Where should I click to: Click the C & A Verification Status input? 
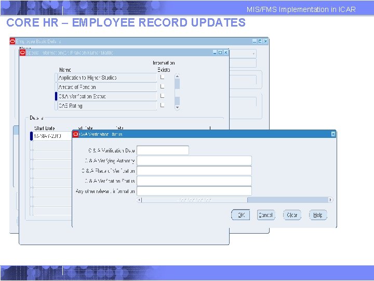194,181
